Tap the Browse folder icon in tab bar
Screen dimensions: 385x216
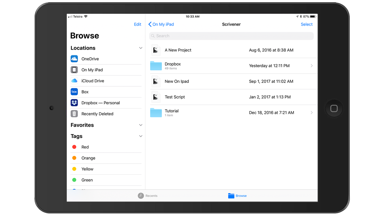[x=231, y=196]
